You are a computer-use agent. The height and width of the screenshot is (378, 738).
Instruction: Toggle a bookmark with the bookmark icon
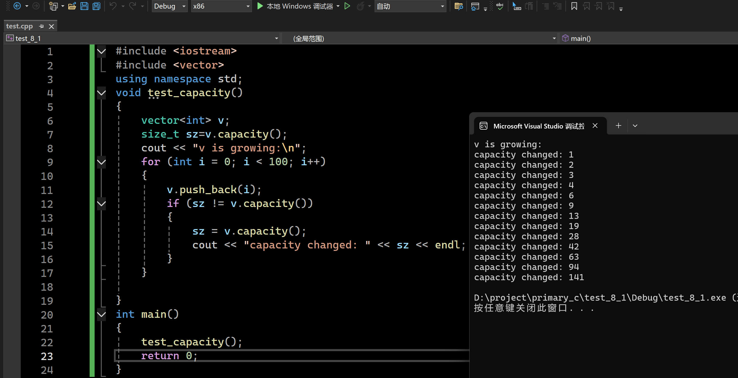(574, 6)
